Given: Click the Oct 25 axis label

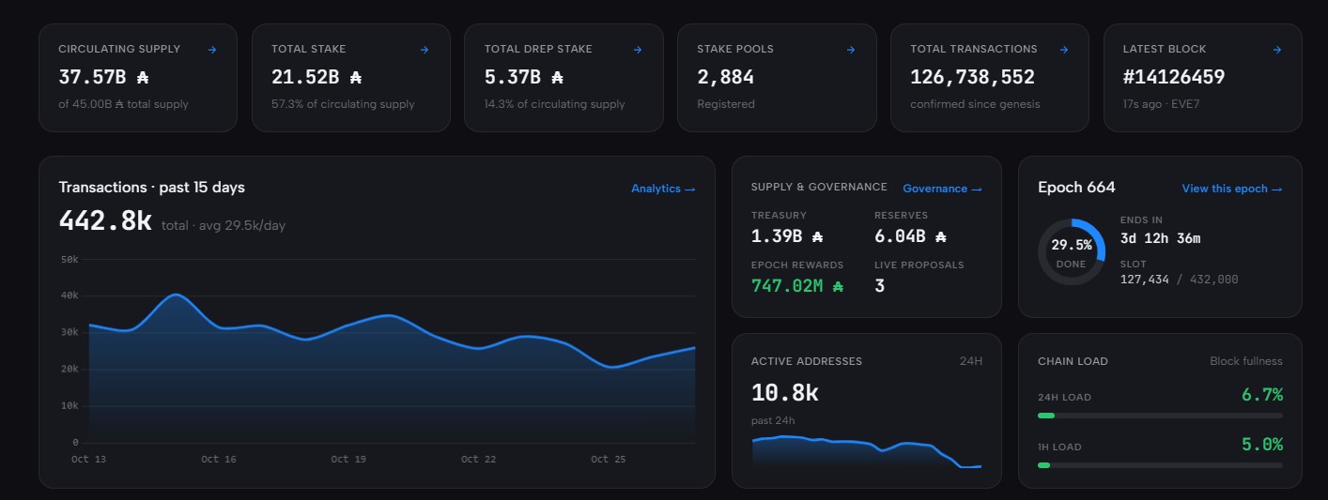Looking at the screenshot, I should coord(608,460).
